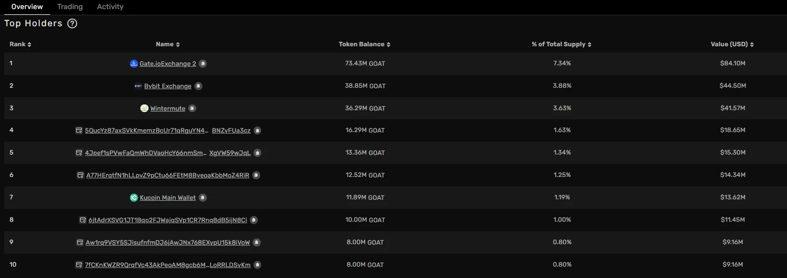Open the Activity tab

tap(110, 7)
